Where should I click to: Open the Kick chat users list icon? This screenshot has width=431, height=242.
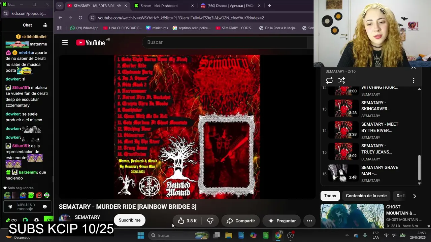click(45, 25)
